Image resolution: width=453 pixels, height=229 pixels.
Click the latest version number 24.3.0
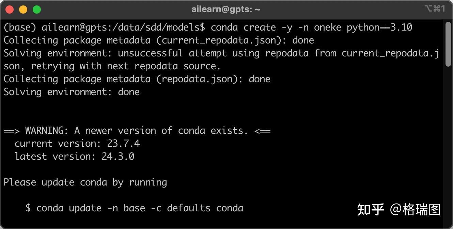click(118, 156)
